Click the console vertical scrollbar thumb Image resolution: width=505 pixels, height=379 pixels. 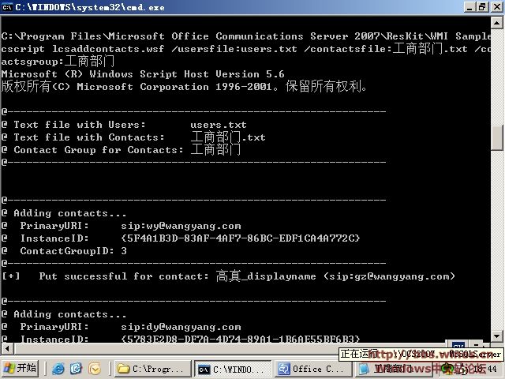(497, 137)
